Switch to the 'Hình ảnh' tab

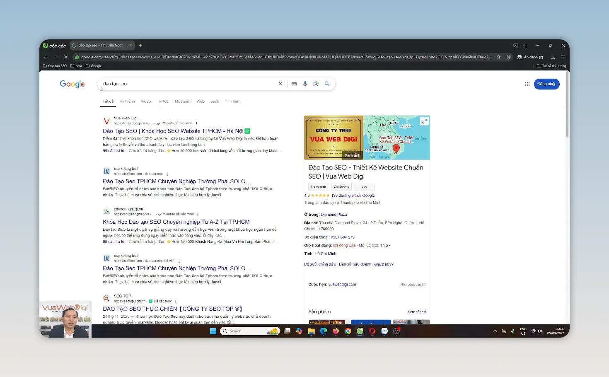pos(127,101)
